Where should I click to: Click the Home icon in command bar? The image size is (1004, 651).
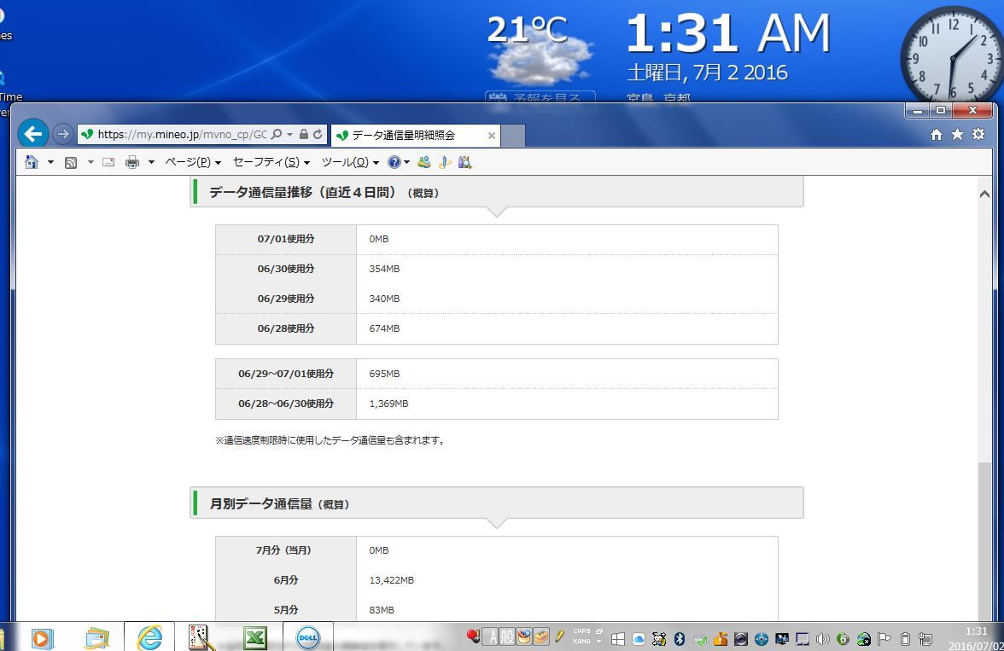[32, 162]
